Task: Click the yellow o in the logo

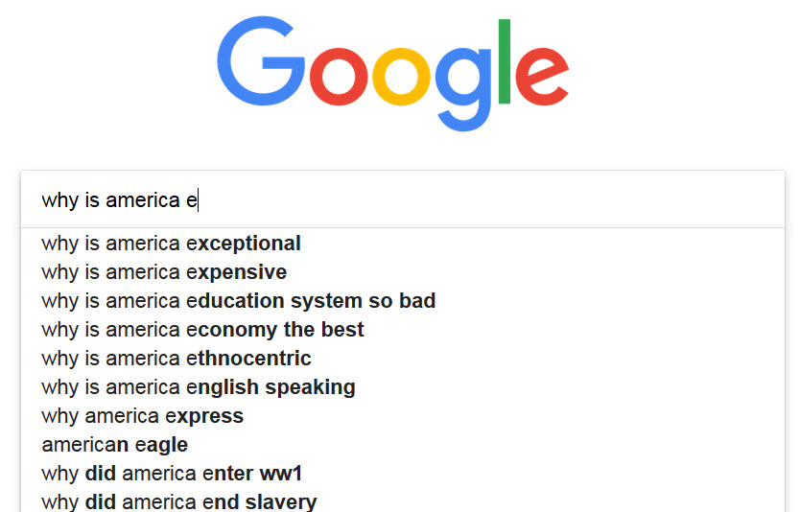Action: tap(401, 77)
